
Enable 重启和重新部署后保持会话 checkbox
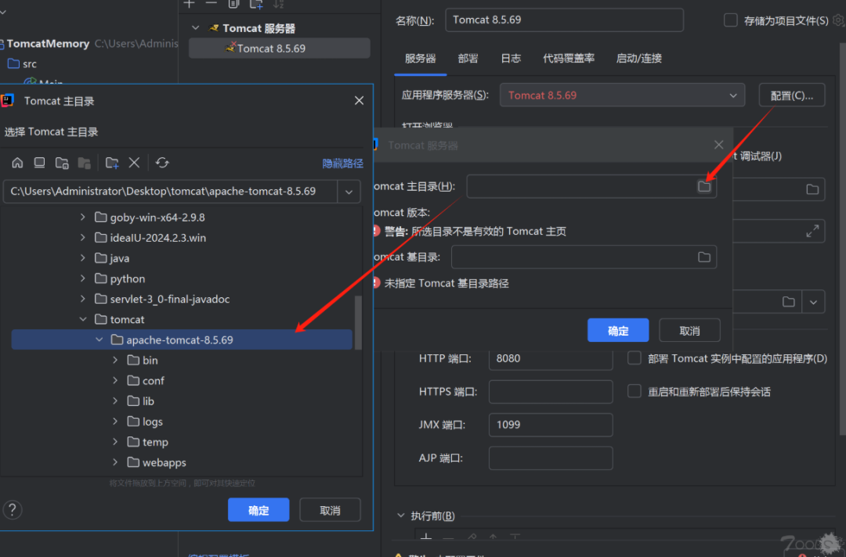(x=634, y=392)
